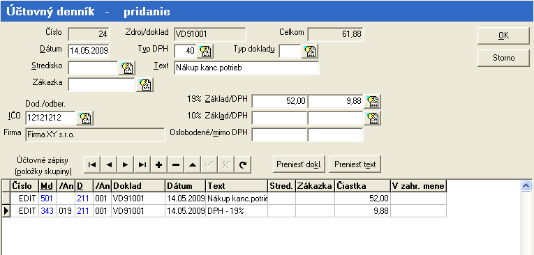Focus the Dátum field 14.05.2009
This screenshot has height=255, width=534.
pos(89,52)
